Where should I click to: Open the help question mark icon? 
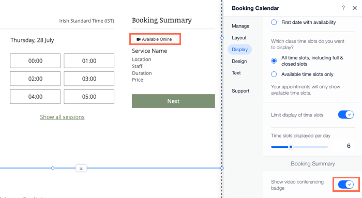coord(343,8)
